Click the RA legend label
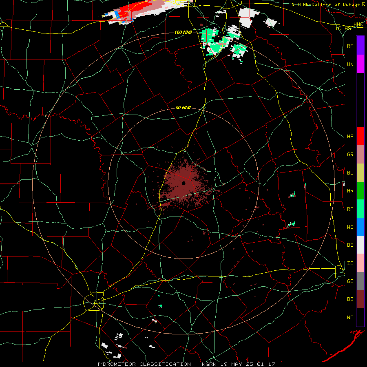367x367 pixels. click(x=350, y=209)
